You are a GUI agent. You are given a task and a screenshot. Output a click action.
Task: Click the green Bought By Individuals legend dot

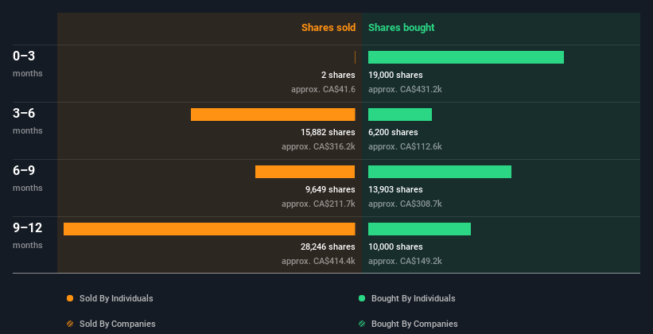[362, 298]
